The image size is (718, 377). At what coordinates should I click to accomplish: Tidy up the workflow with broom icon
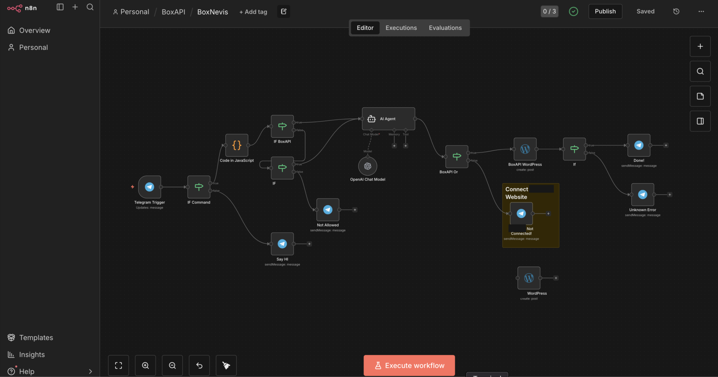(x=226, y=365)
